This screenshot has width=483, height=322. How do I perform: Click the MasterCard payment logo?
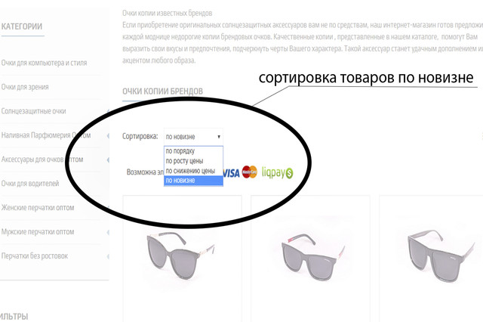tap(250, 172)
